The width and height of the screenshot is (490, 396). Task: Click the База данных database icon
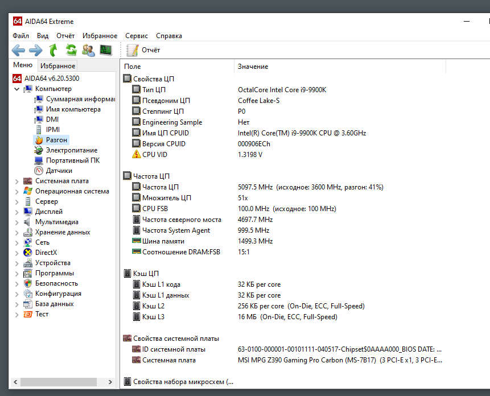coord(28,304)
